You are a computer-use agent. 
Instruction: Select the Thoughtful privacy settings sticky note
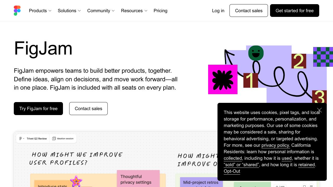138,179
